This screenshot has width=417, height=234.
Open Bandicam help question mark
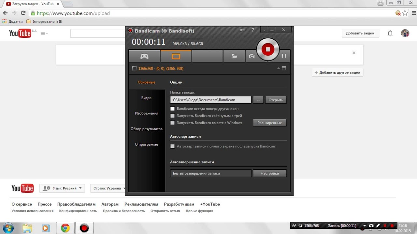252,30
